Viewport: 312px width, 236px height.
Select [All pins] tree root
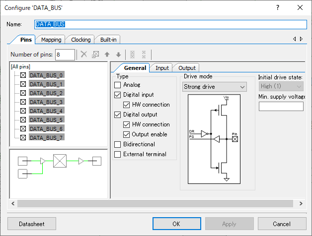coord(20,66)
